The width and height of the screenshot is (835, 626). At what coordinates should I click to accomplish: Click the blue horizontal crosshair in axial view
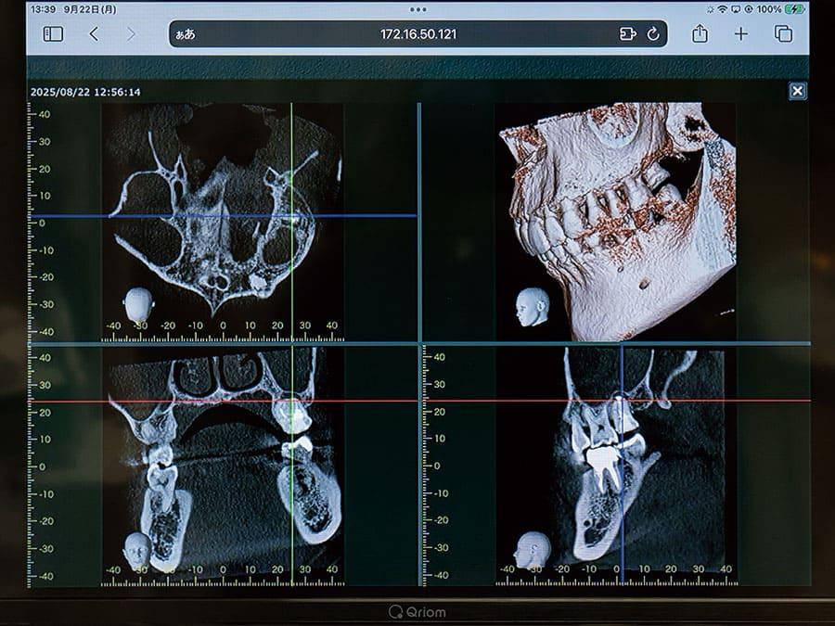pyautogui.click(x=65, y=216)
